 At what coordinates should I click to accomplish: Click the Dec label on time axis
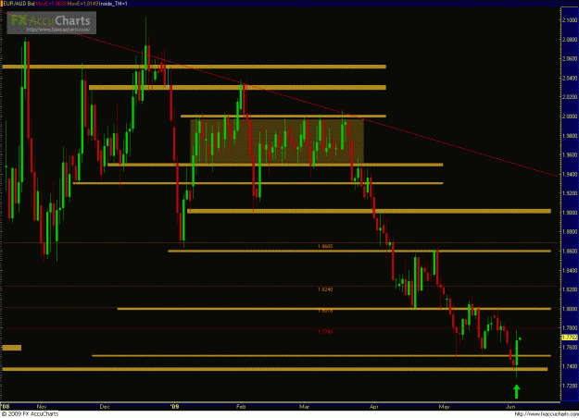pyautogui.click(x=105, y=407)
